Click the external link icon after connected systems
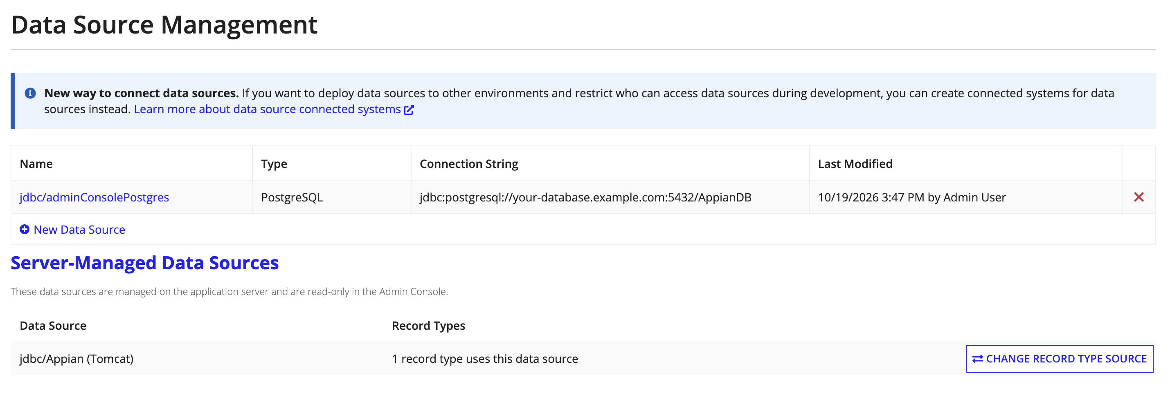The height and width of the screenshot is (407, 1170). 409,110
